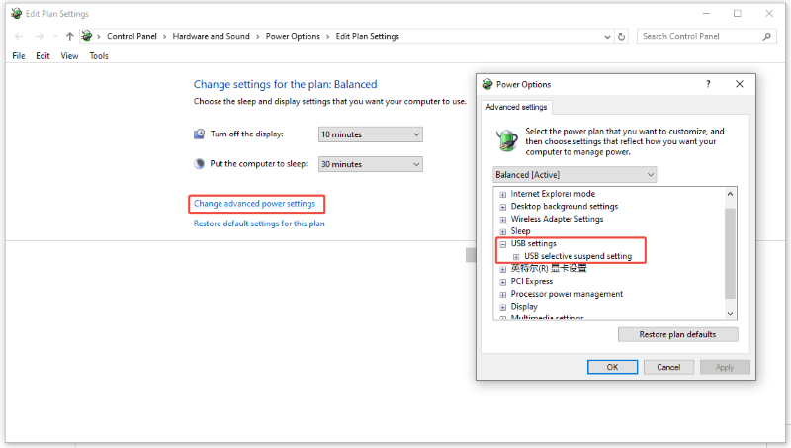
Task: Click OK in Power Options dialog
Action: 612,367
